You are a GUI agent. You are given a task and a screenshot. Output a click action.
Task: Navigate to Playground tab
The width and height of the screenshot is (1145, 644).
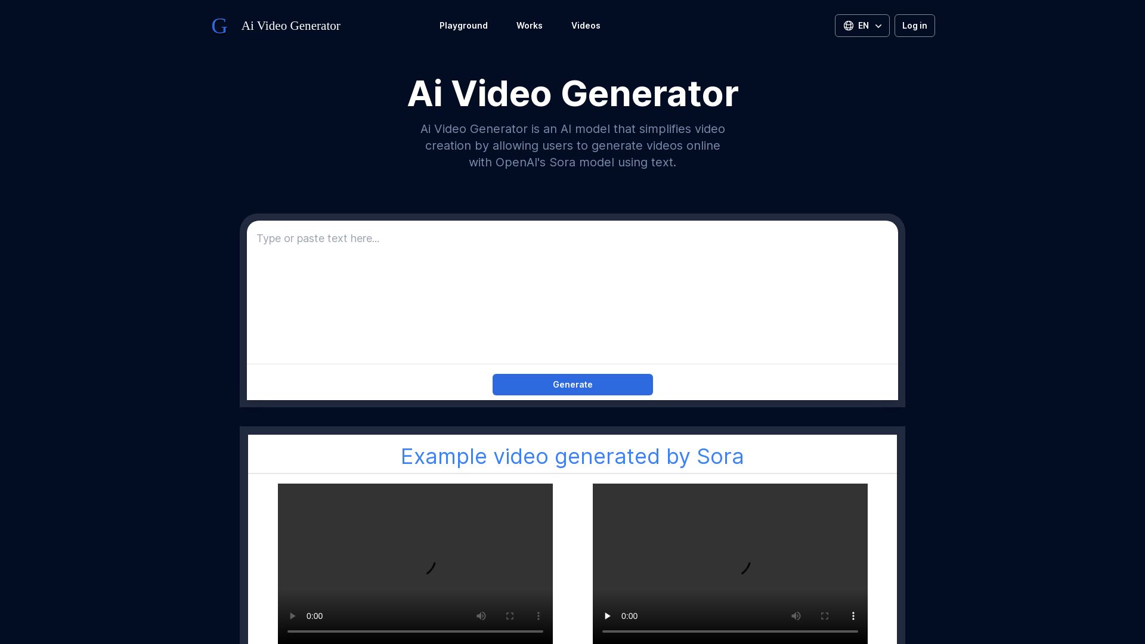463,25
